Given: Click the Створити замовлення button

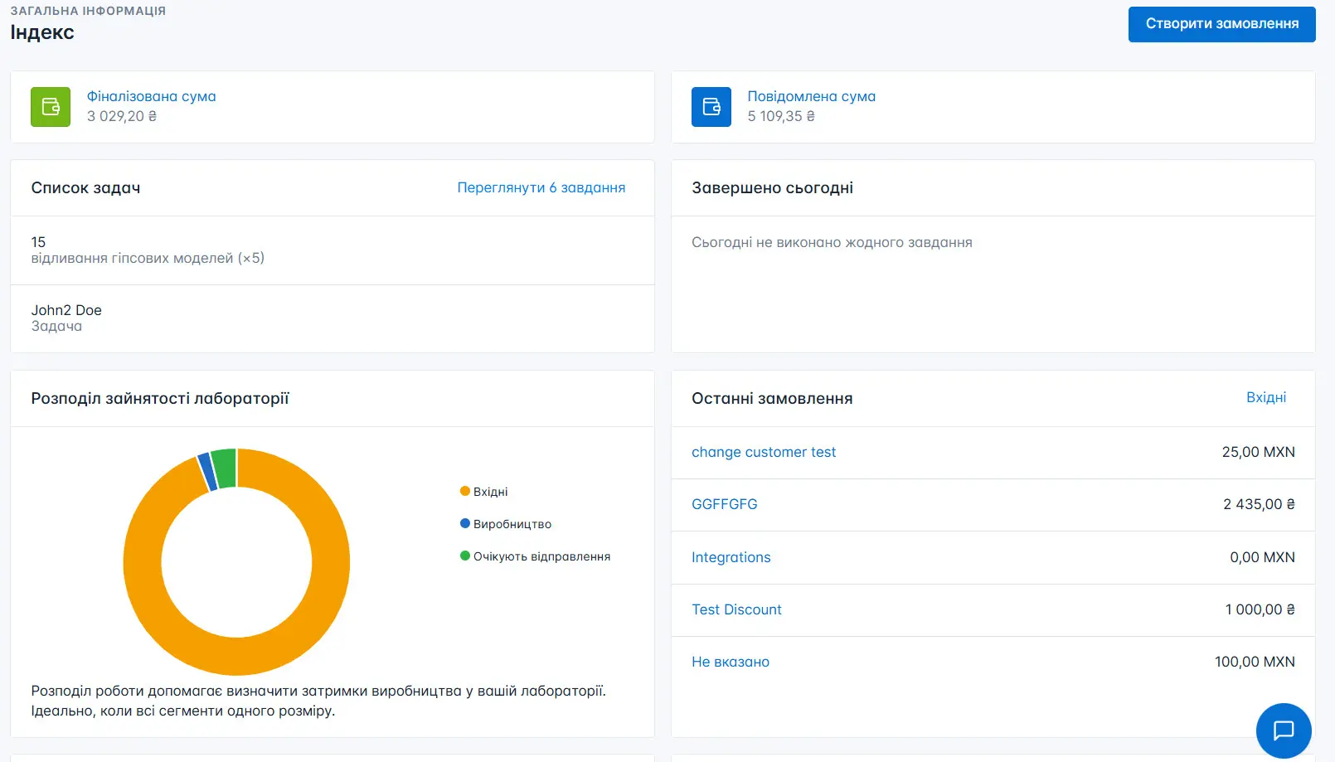Looking at the screenshot, I should 1221,24.
